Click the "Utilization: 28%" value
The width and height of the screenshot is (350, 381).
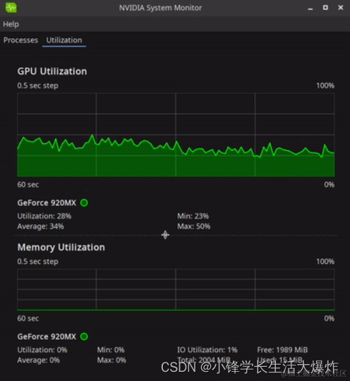coord(44,216)
